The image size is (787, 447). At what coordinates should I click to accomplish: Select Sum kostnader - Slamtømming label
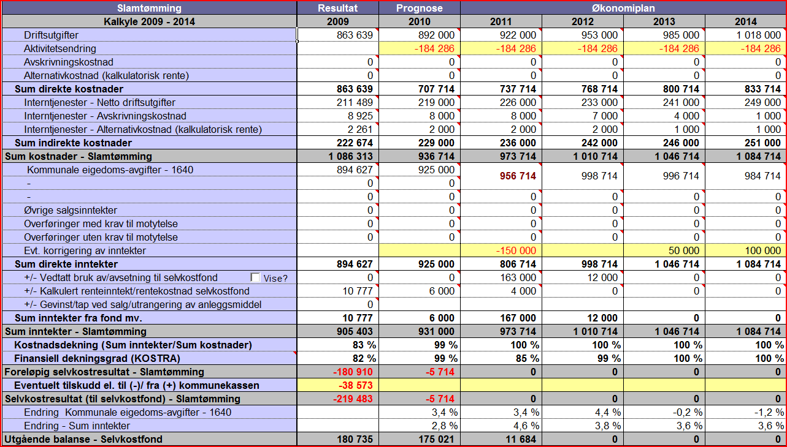click(x=149, y=156)
